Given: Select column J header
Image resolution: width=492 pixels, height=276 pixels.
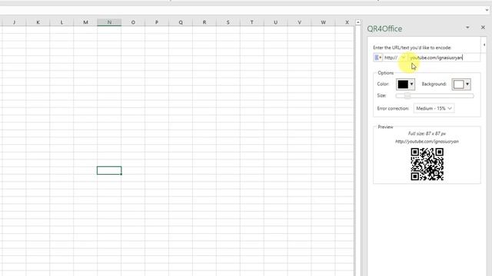Looking at the screenshot, I should point(14,22).
